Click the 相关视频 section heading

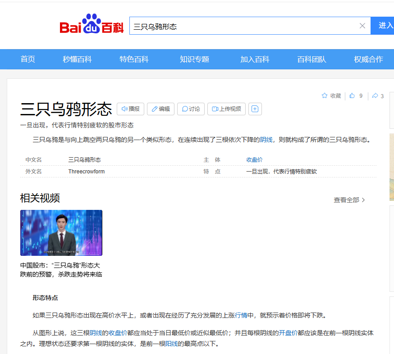point(40,198)
